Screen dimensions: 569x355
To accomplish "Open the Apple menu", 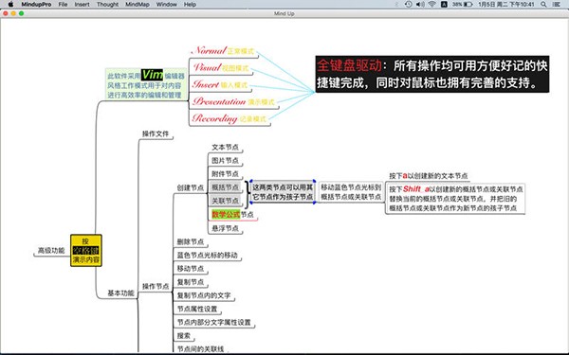I will pos(10,5).
